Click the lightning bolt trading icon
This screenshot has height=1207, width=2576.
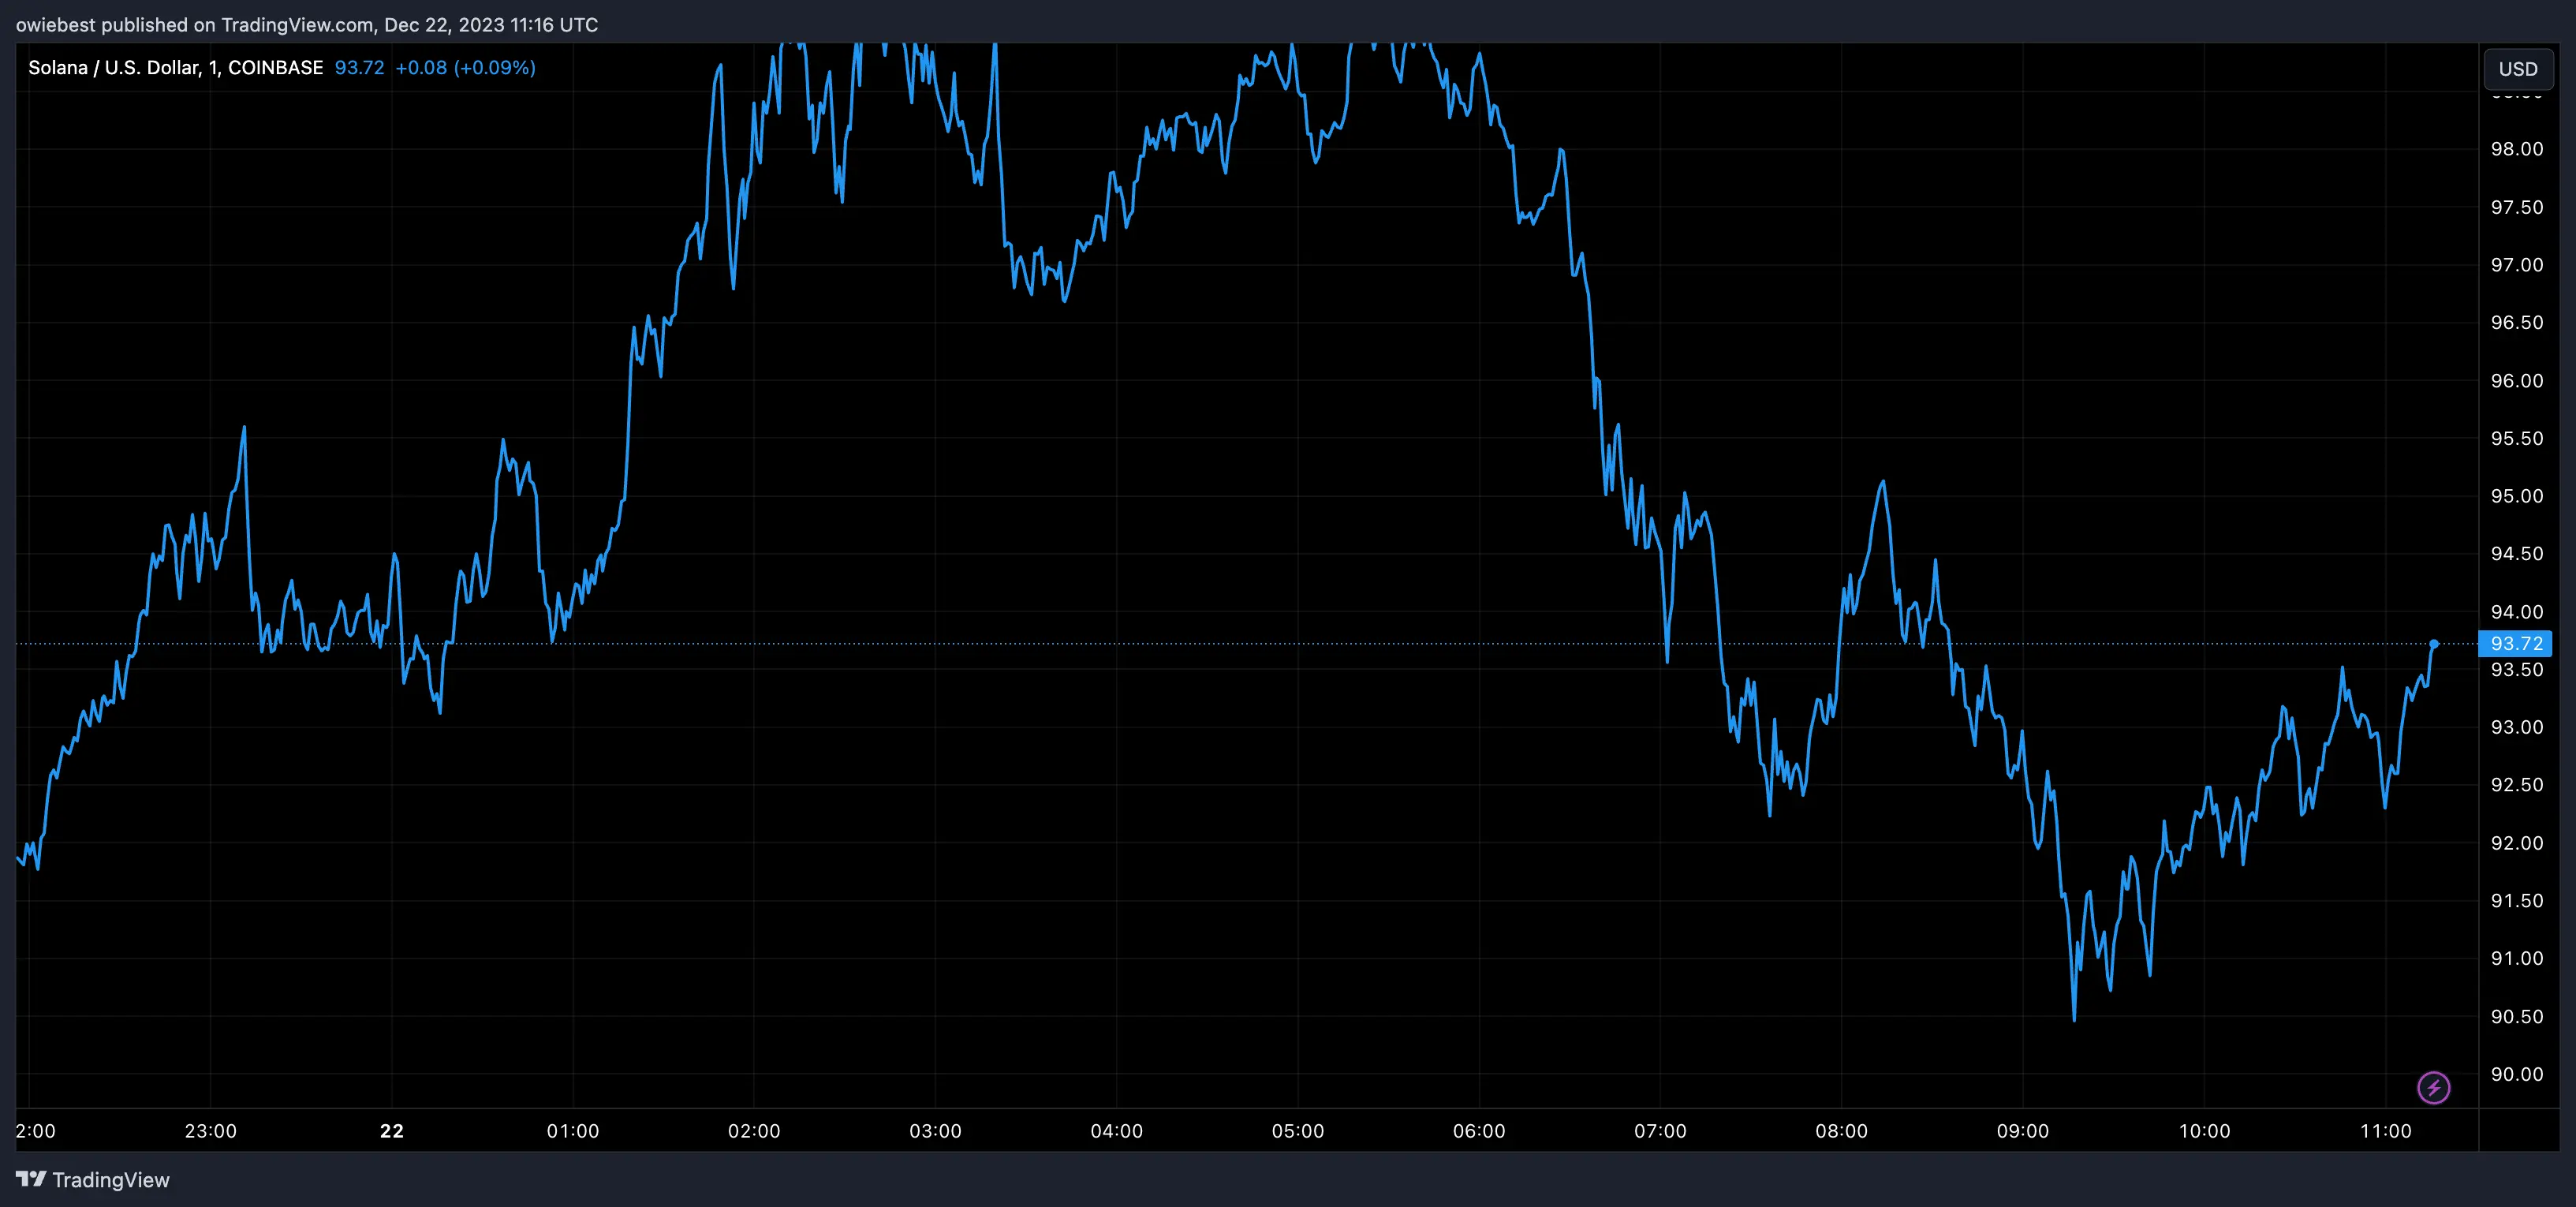pyautogui.click(x=2434, y=1088)
